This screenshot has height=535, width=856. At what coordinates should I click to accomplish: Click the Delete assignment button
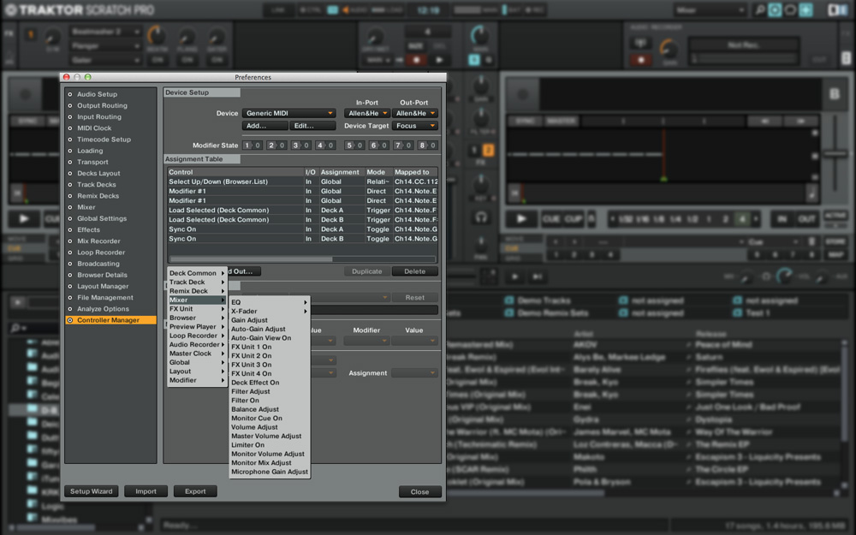[x=414, y=271]
